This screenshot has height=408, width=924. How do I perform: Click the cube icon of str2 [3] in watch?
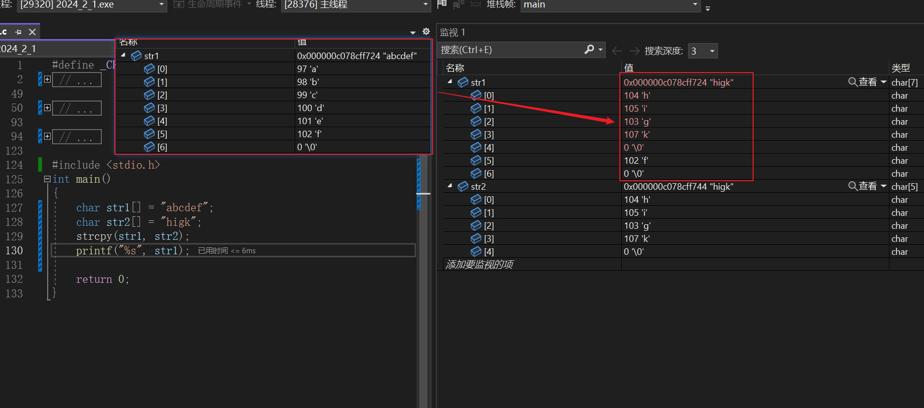click(x=476, y=238)
